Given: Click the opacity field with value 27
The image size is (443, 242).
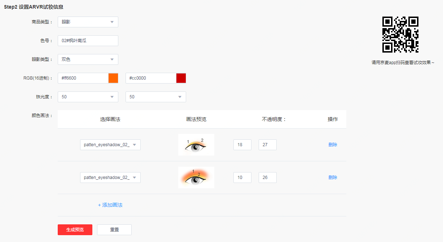Looking at the screenshot, I should 267,145.
